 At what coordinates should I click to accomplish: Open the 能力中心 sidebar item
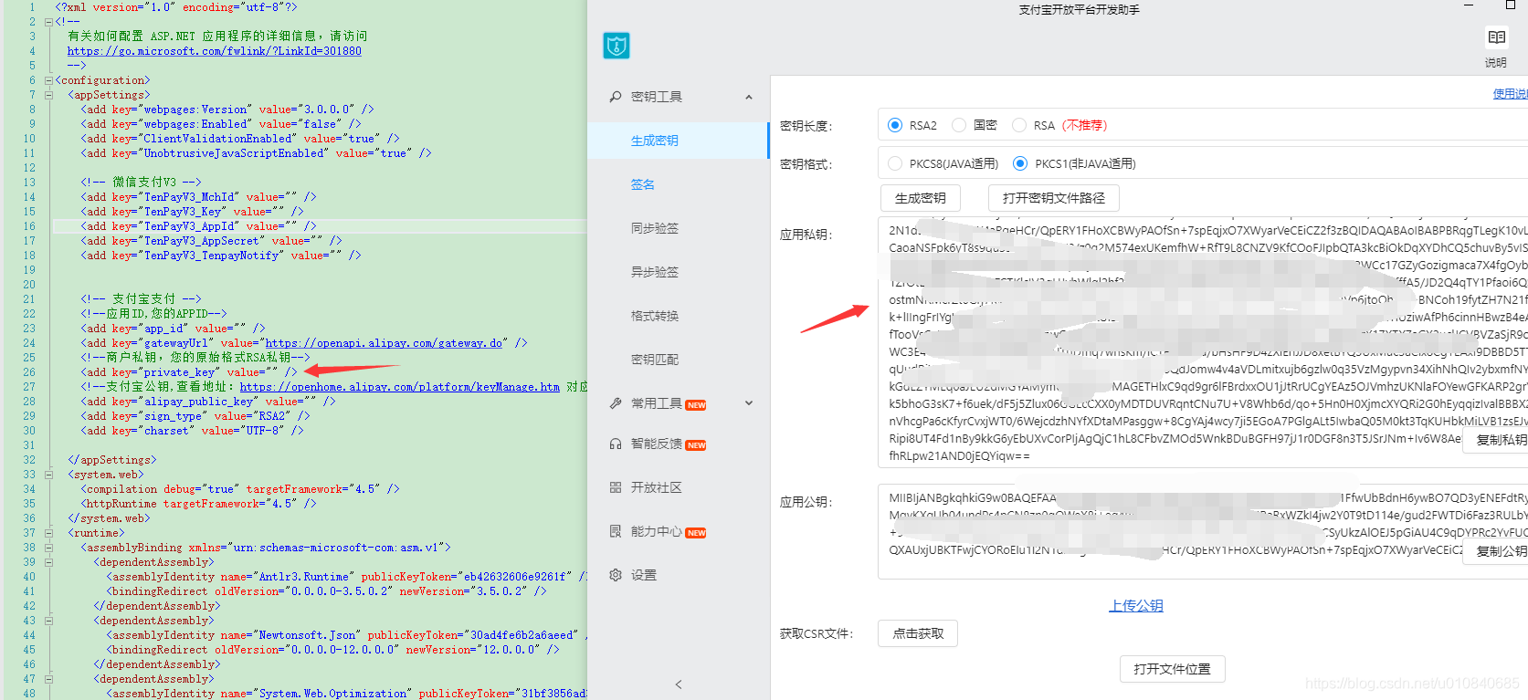click(x=678, y=531)
